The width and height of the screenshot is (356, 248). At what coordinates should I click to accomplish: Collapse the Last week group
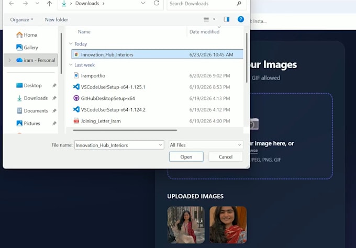(x=71, y=65)
